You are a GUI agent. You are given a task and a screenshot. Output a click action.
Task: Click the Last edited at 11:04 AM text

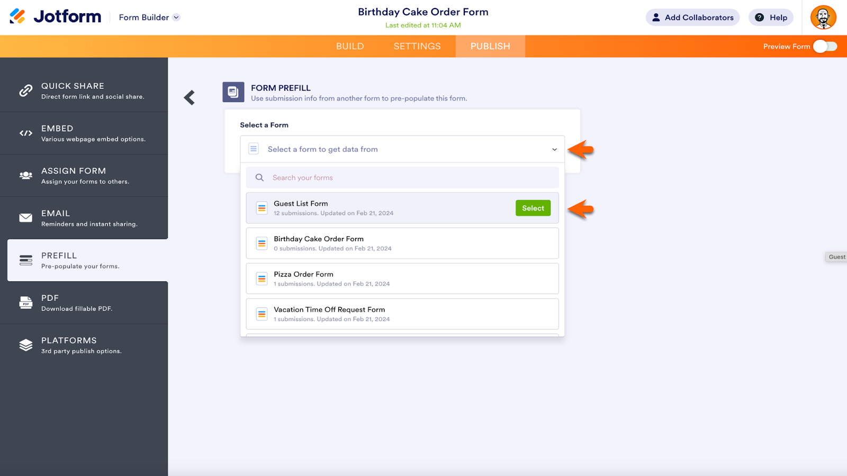pyautogui.click(x=423, y=25)
